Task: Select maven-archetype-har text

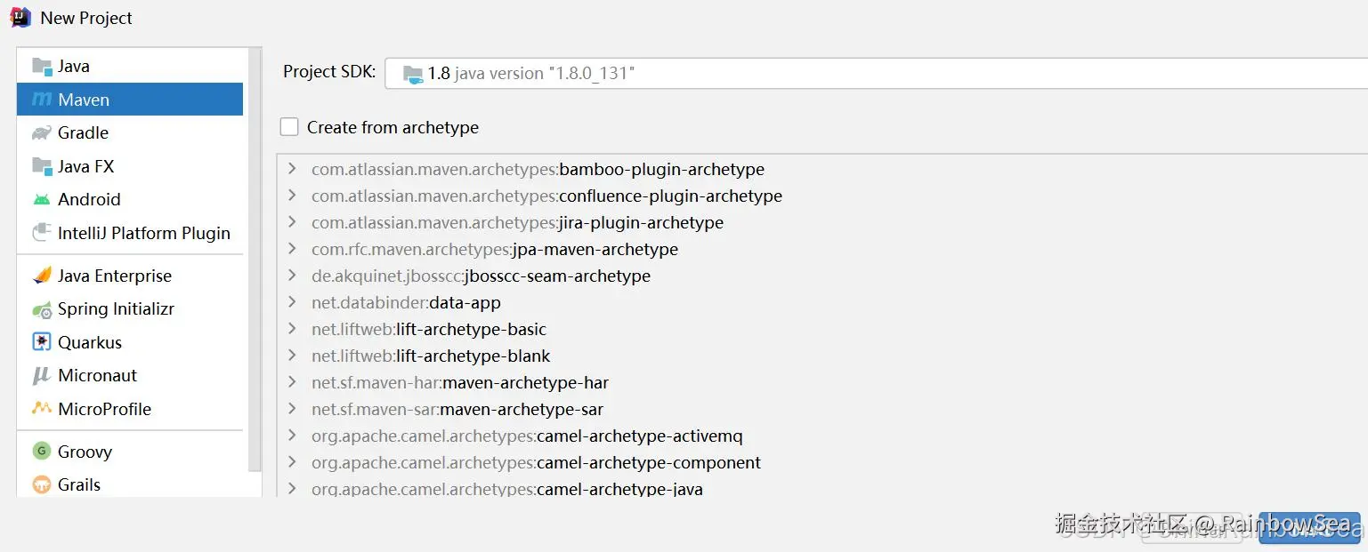Action: coord(525,382)
